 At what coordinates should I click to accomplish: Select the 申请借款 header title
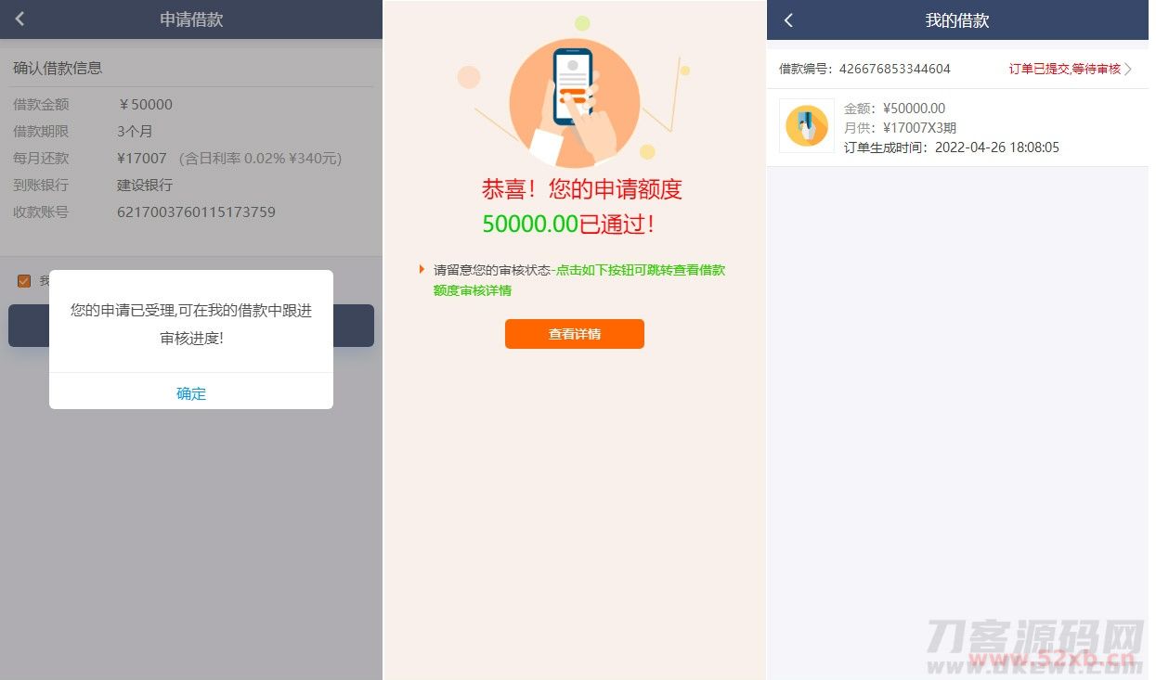click(x=191, y=19)
